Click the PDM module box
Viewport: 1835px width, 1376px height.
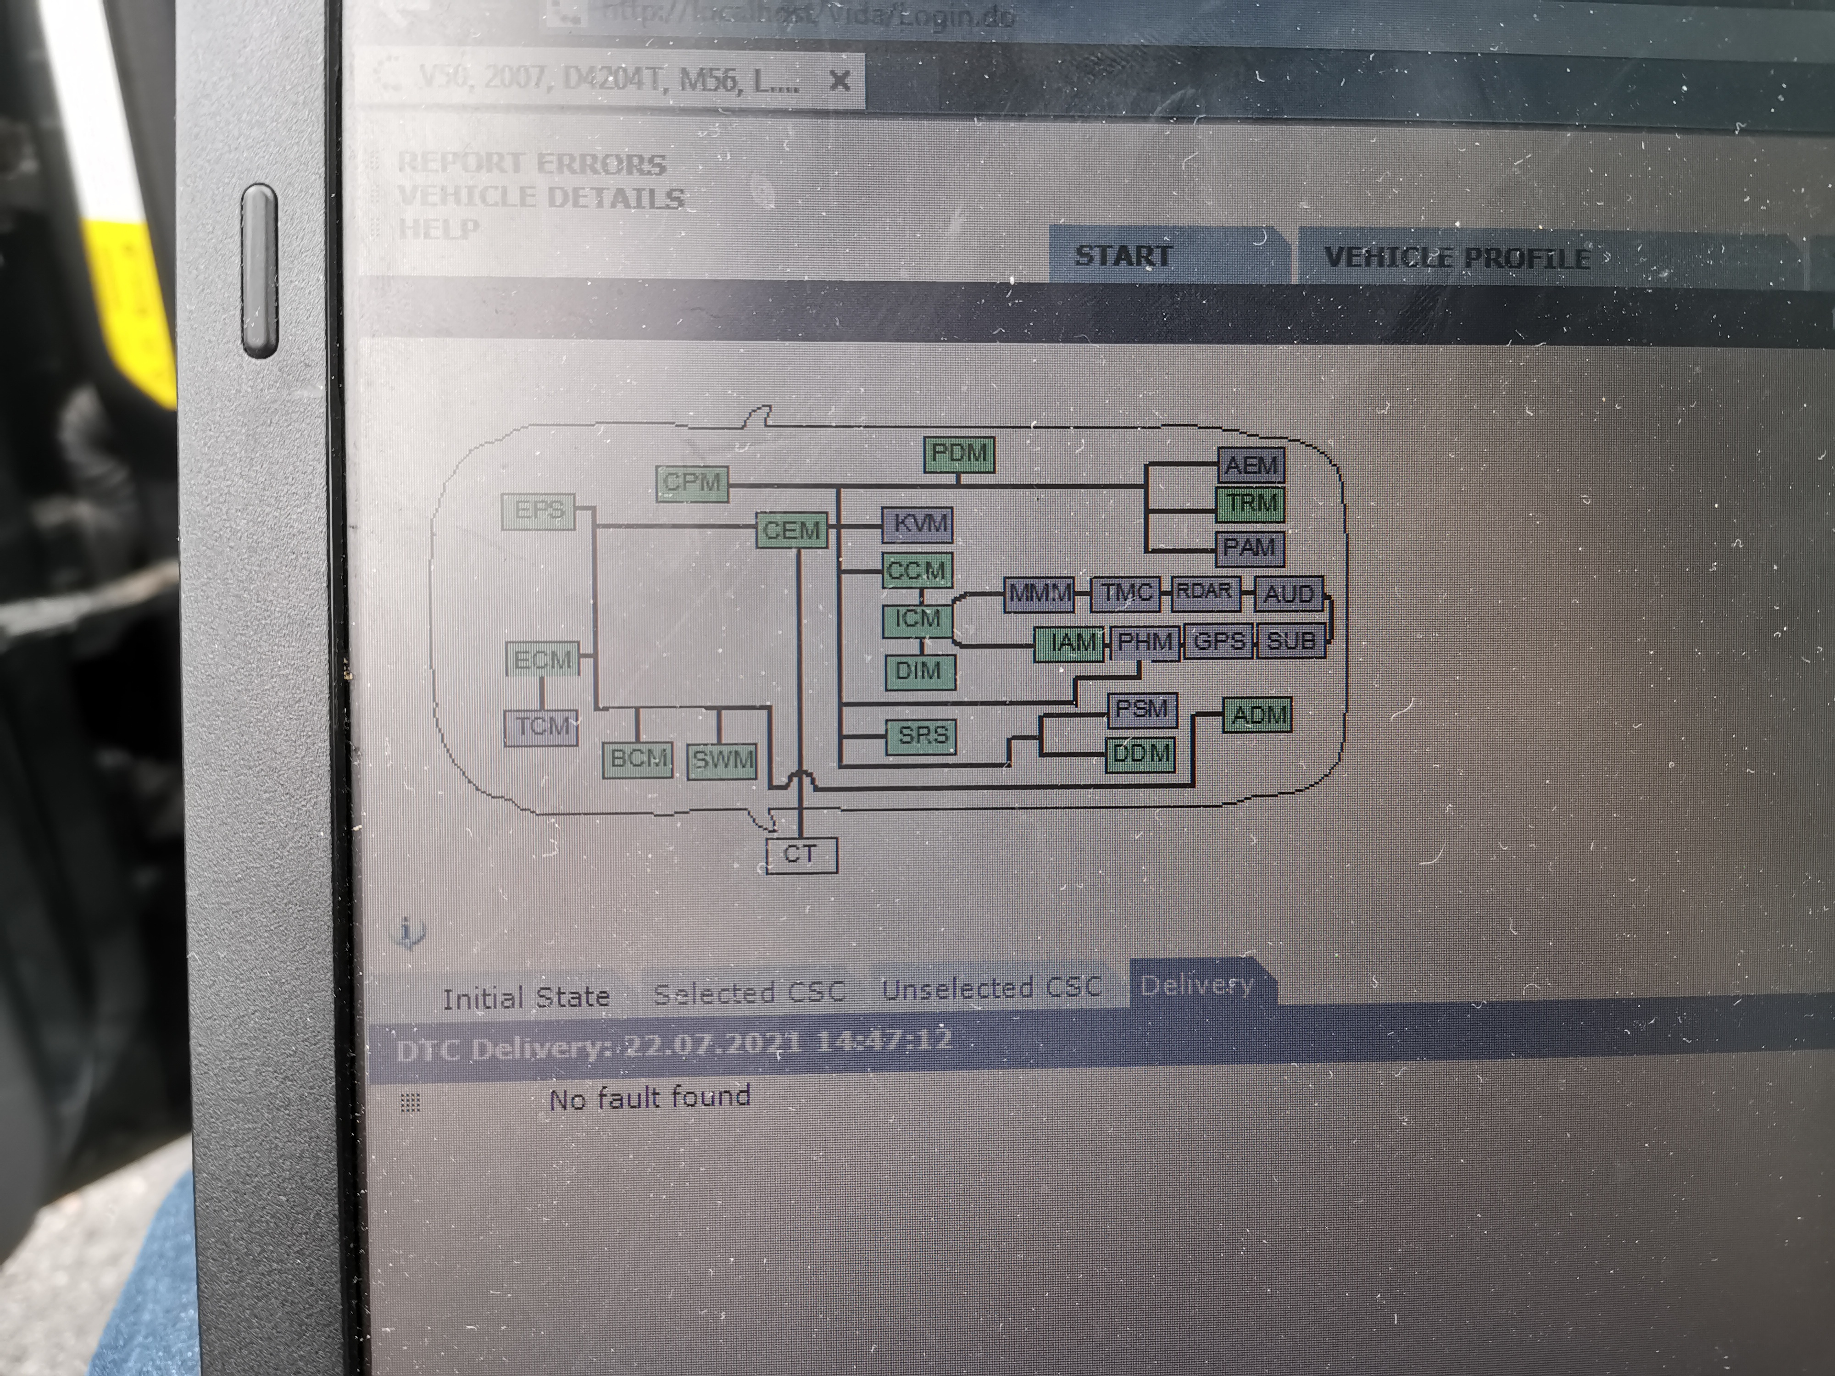pyautogui.click(x=959, y=455)
